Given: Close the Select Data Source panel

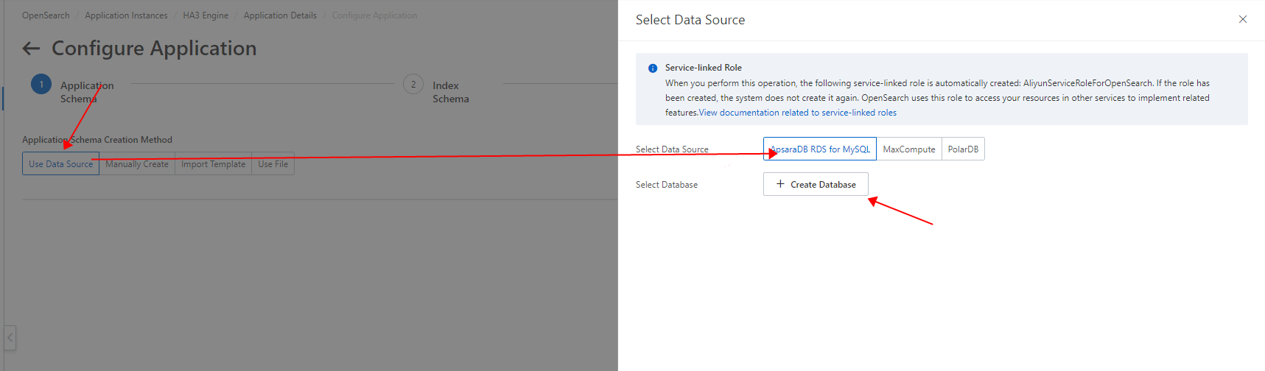Looking at the screenshot, I should point(1242,20).
